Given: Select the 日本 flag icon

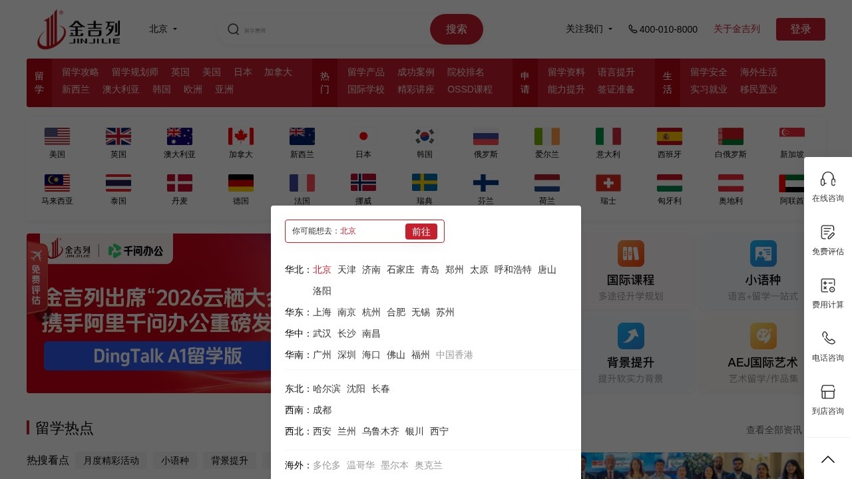Looking at the screenshot, I should (x=363, y=136).
